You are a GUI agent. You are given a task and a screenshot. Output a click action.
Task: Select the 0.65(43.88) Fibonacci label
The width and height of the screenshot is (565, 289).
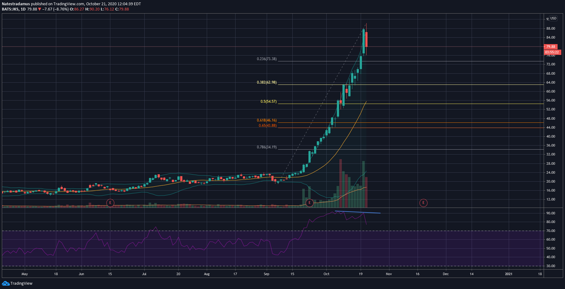268,126
